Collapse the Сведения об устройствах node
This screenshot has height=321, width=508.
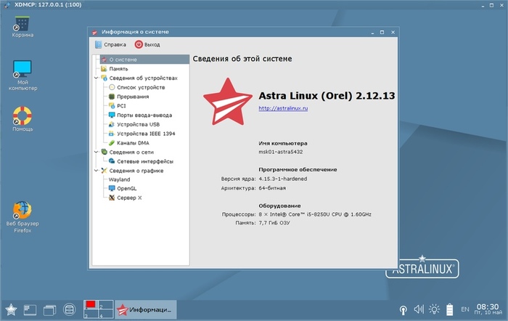pos(97,78)
